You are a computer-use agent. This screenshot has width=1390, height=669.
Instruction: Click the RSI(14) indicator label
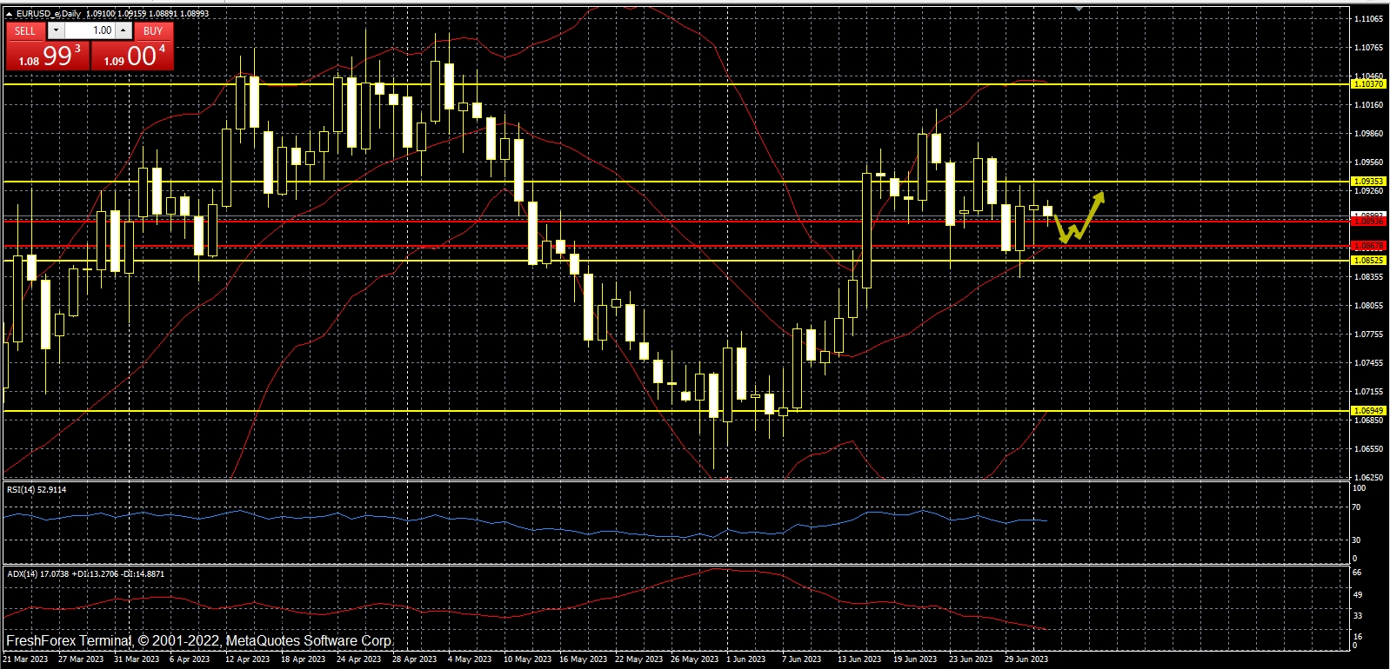click(37, 490)
